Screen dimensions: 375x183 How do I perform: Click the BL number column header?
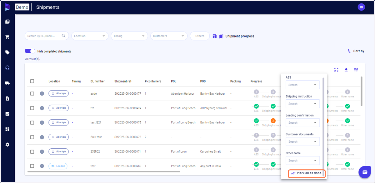point(97,81)
